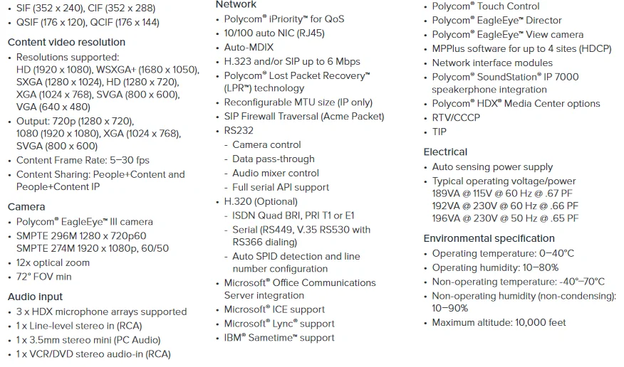This screenshot has width=624, height=367.
Task: Click the "RTV/CCCP" bullet item
Action: 456,117
